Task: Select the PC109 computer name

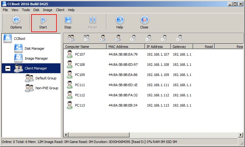Action: click(x=80, y=75)
